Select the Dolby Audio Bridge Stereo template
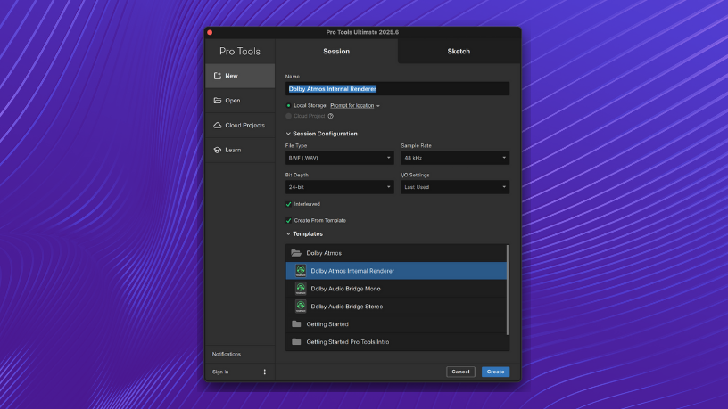The height and width of the screenshot is (409, 728). 396,306
